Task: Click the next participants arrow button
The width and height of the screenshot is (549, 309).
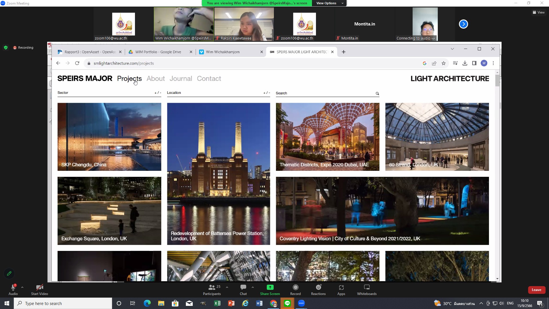Action: coord(463,24)
